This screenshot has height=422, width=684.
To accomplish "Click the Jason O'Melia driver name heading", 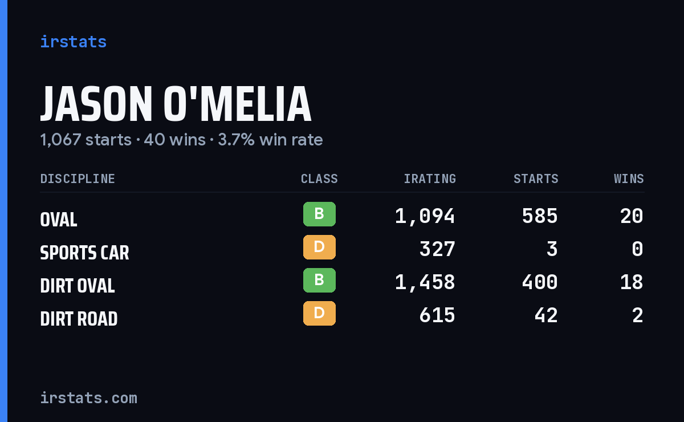I will pyautogui.click(x=176, y=104).
